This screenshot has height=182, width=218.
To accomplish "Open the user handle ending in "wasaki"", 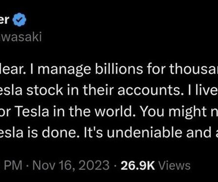I will pyautogui.click(x=21, y=37).
